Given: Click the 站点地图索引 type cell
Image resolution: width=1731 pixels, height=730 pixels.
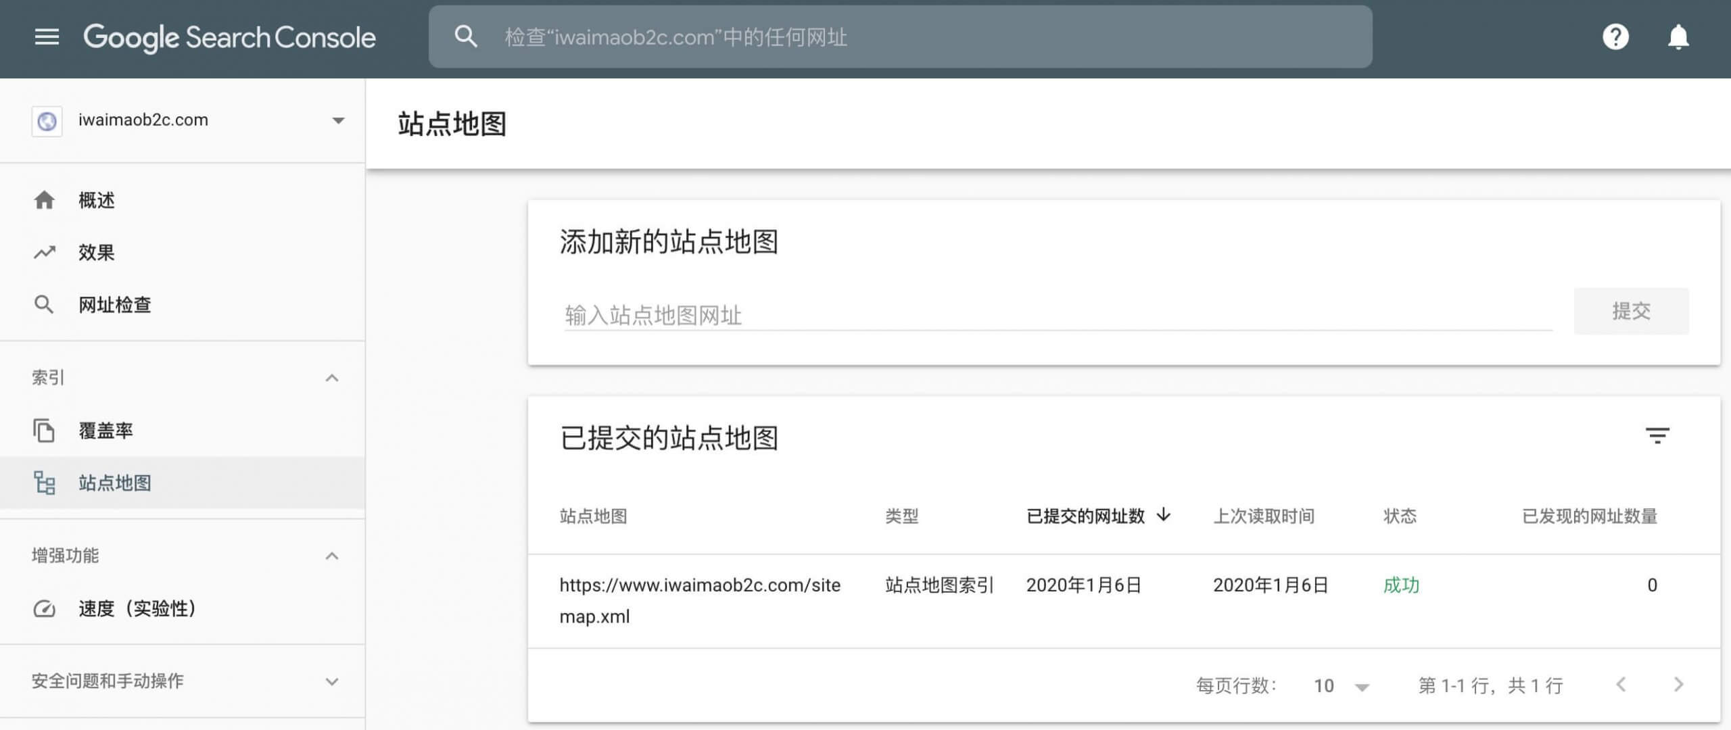Looking at the screenshot, I should (939, 585).
